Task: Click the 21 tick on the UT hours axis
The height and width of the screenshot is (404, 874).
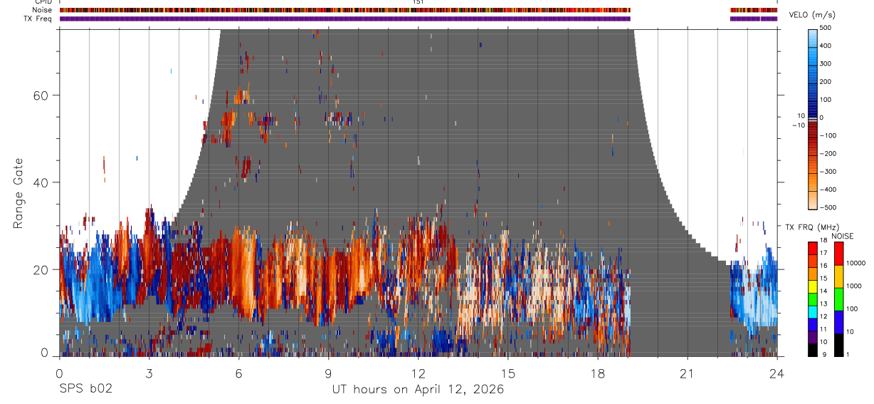Action: coord(688,373)
